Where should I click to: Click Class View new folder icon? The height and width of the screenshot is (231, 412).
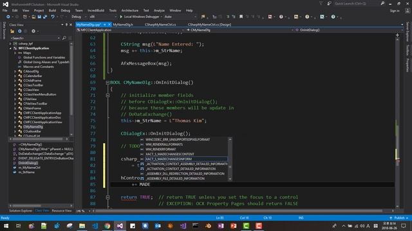(x=12, y=31)
